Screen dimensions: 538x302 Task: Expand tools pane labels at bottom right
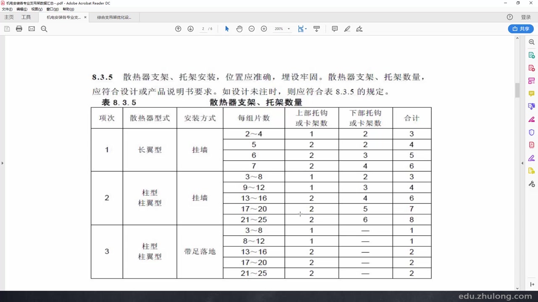pyautogui.click(x=532, y=284)
